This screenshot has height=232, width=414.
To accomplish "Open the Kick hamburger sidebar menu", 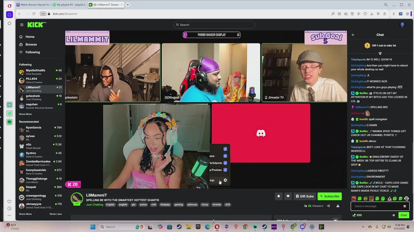I will tap(22, 25).
